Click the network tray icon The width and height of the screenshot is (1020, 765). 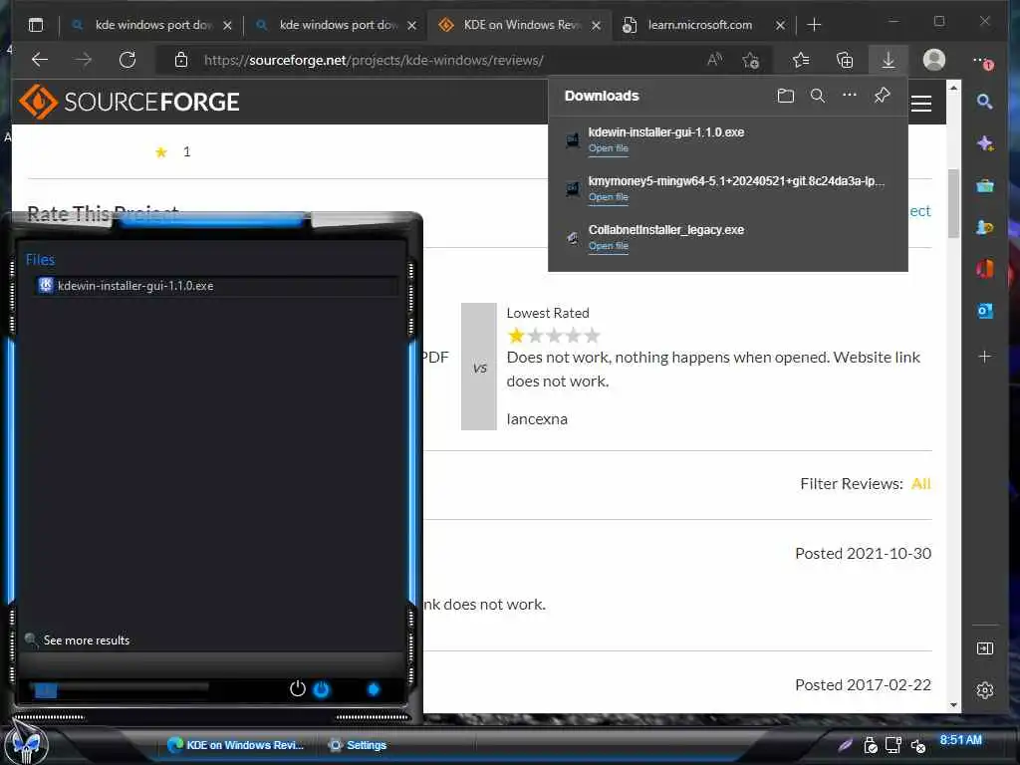pos(893,745)
